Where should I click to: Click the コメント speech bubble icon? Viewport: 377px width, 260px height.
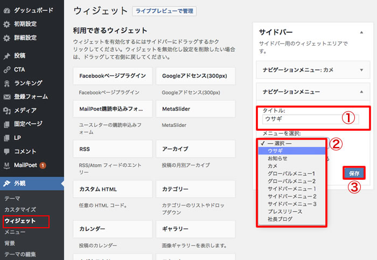pyautogui.click(x=6, y=151)
